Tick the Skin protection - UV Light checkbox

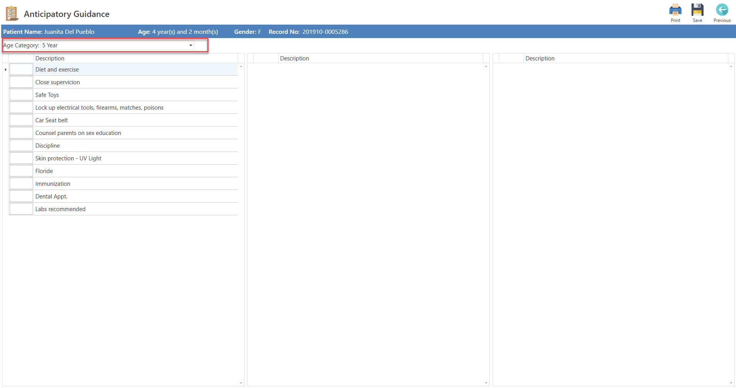coord(21,158)
